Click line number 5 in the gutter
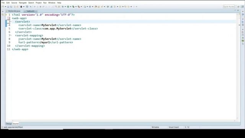 point(9,28)
